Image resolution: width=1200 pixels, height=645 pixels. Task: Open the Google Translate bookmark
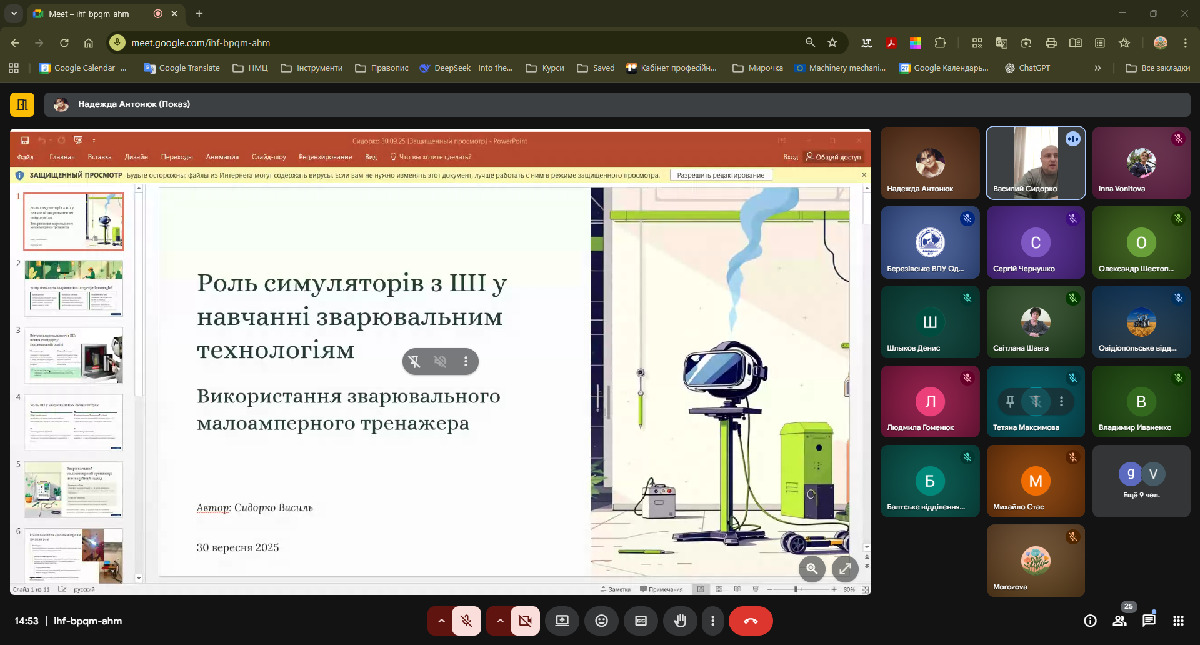pyautogui.click(x=182, y=68)
